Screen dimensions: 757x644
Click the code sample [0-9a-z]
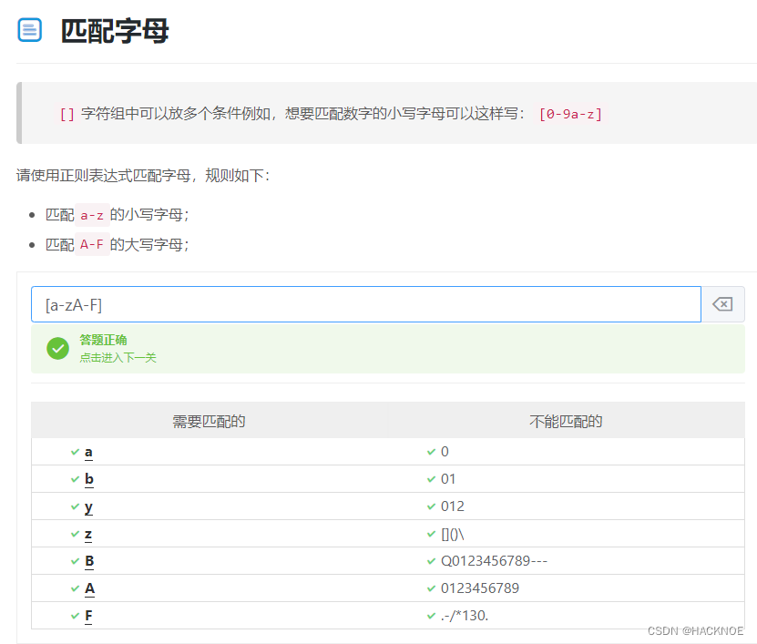click(570, 114)
